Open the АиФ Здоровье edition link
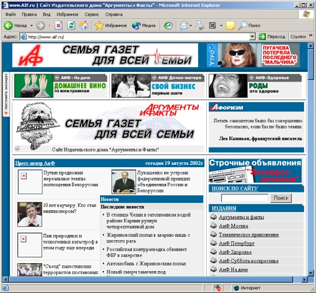The width and height of the screenshot is (316, 293). pos(235,252)
